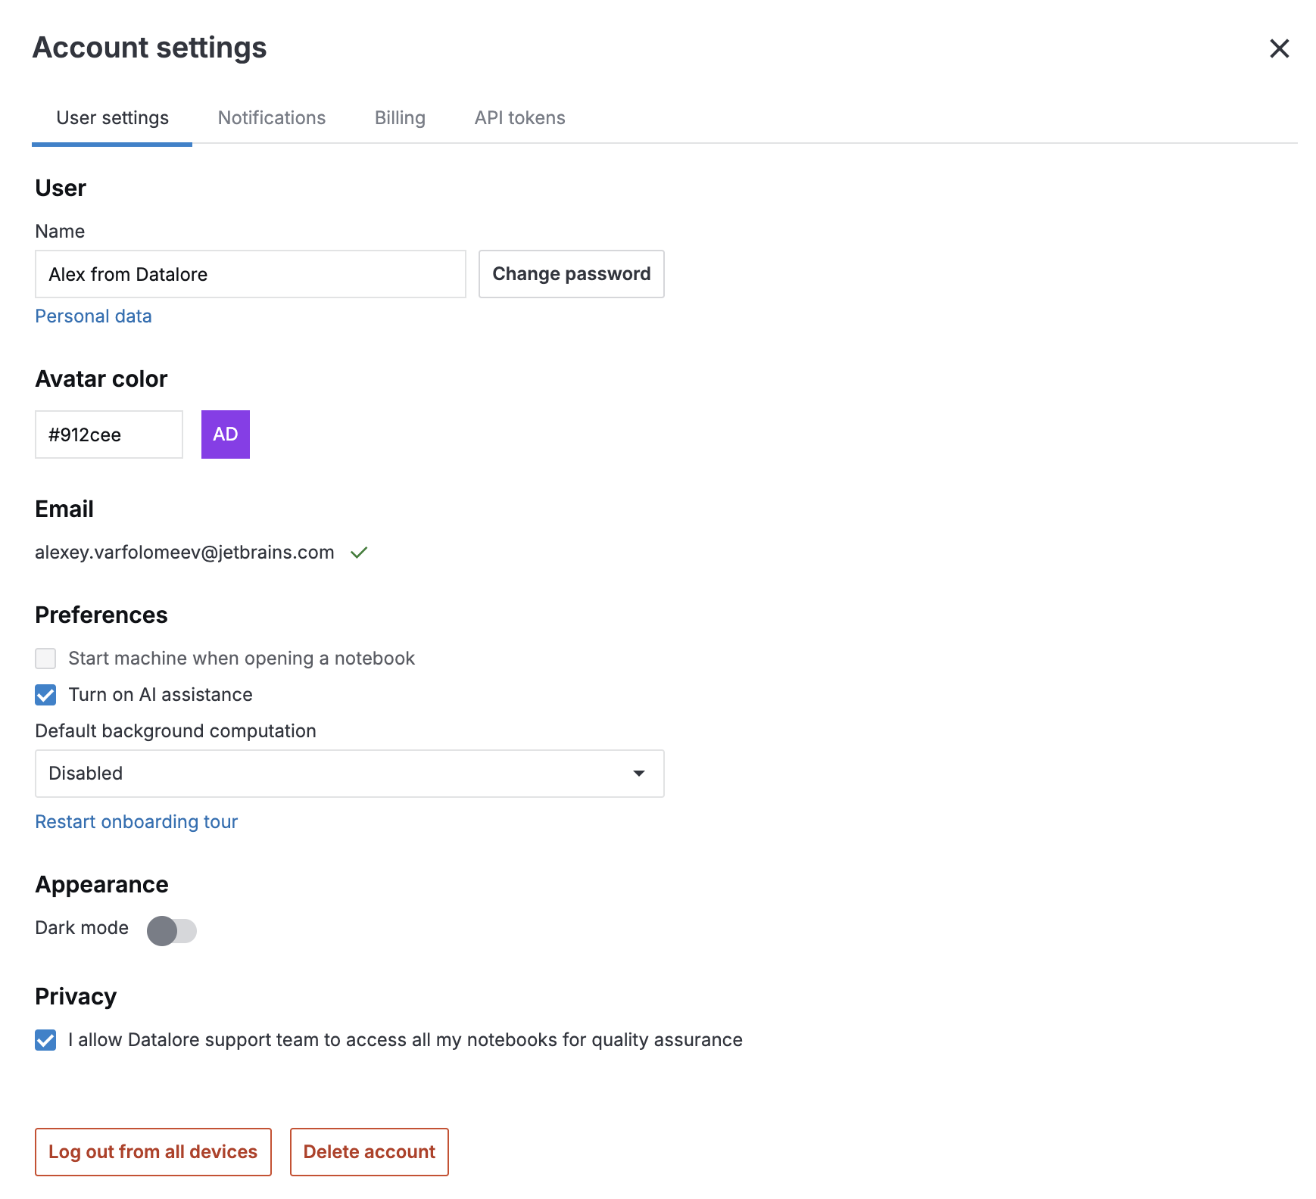The width and height of the screenshot is (1316, 1199).
Task: Click inside the Name field
Action: [x=250, y=274]
